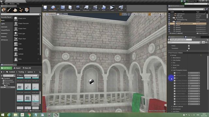Select the Foliage mode icon
209x117 pixels.
click(x=21, y=10)
